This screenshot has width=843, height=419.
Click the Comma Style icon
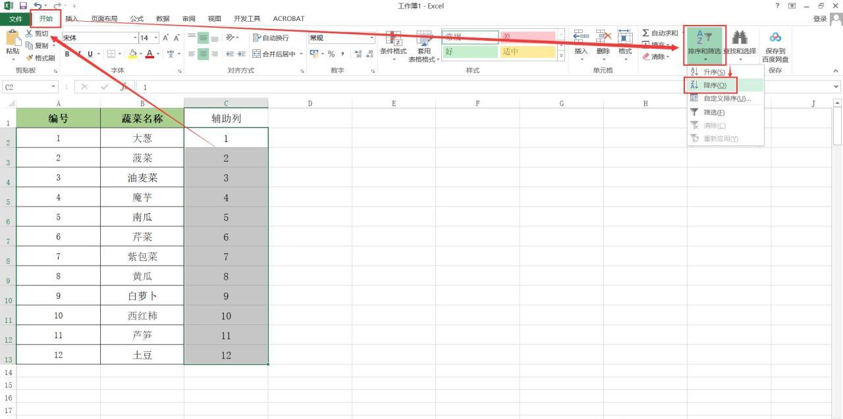pyautogui.click(x=342, y=54)
